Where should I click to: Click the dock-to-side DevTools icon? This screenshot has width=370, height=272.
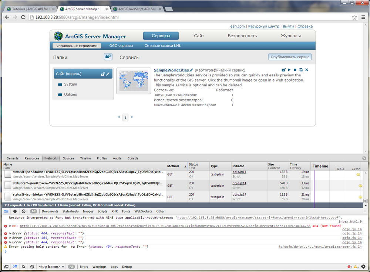(x=6, y=266)
